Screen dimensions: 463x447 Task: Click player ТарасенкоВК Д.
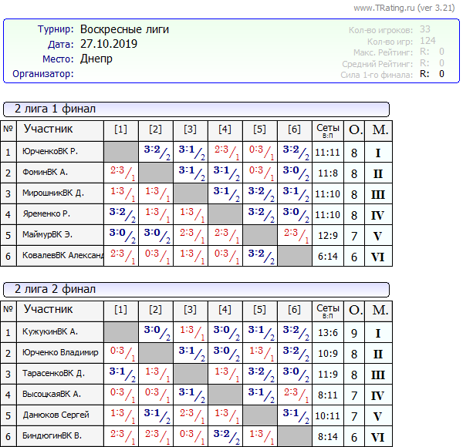(x=52, y=374)
